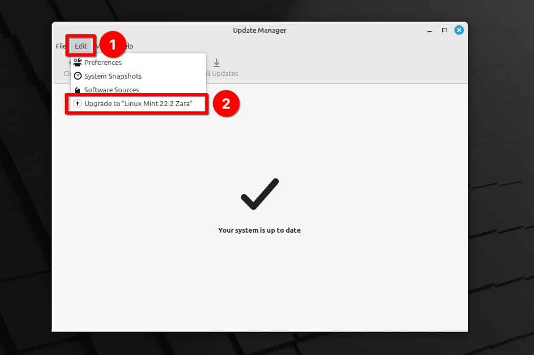Maximize the Update Manager window
This screenshot has height=355, width=534.
[x=444, y=30]
